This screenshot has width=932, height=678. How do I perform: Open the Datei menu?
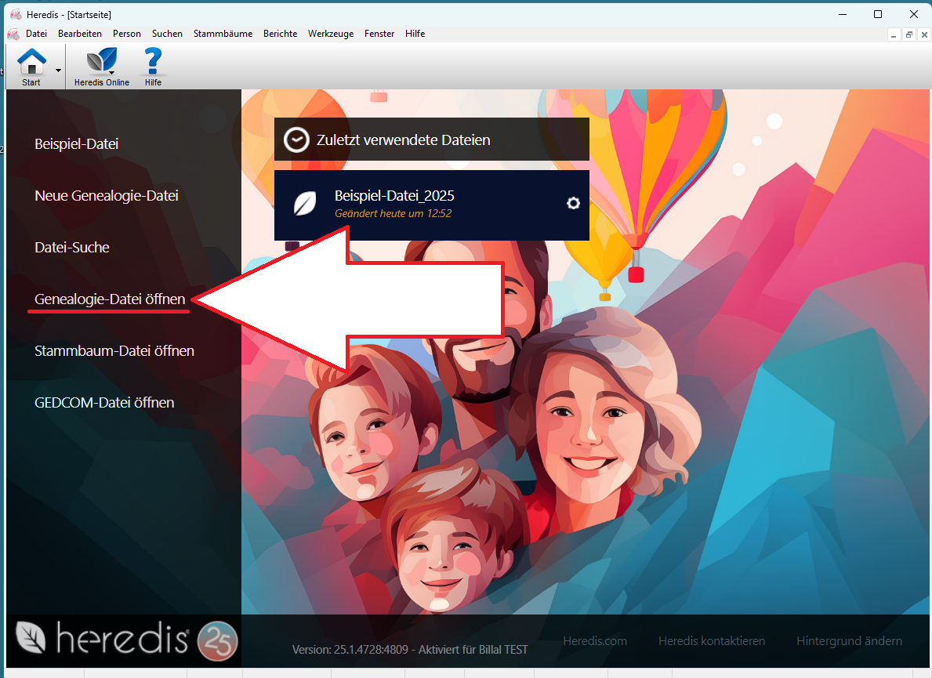click(36, 34)
